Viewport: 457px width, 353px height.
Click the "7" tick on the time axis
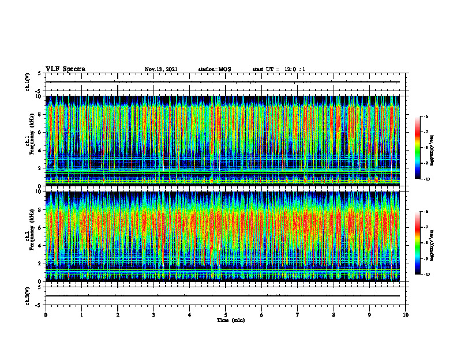298,315
